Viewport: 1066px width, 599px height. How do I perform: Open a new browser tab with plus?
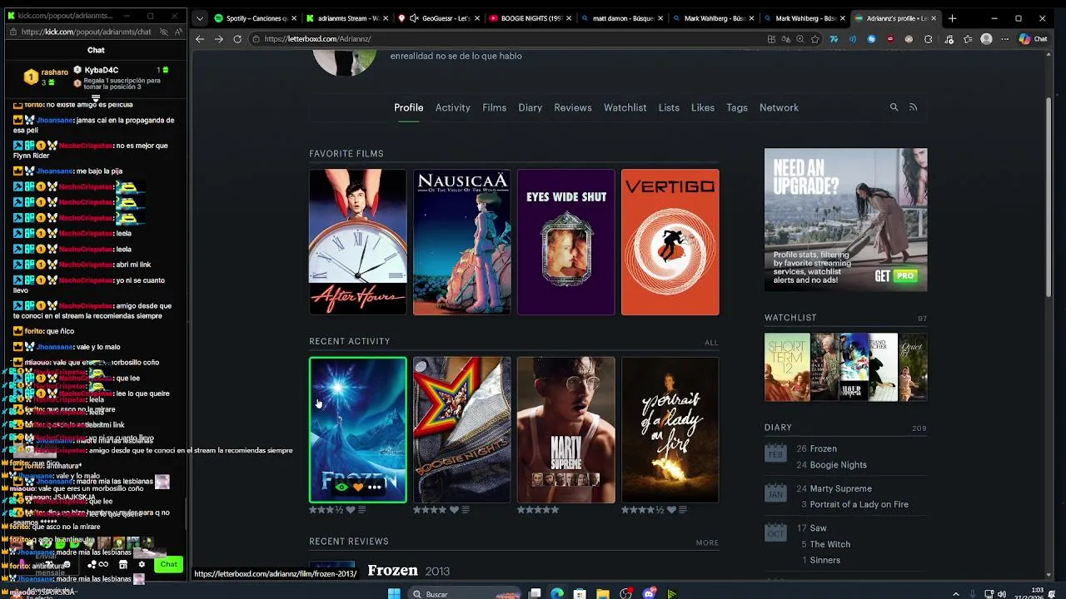(x=952, y=18)
